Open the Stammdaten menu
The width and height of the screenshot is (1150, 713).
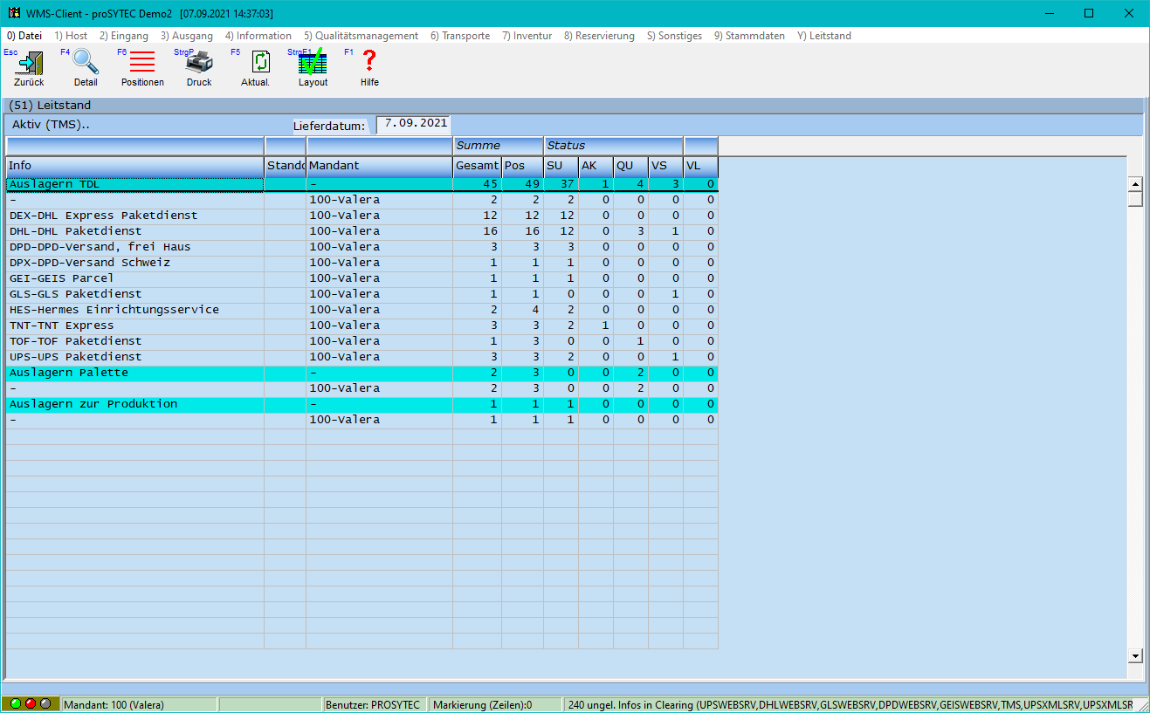(x=748, y=36)
